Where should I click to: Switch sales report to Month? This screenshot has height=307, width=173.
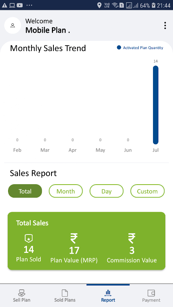pyautogui.click(x=66, y=191)
